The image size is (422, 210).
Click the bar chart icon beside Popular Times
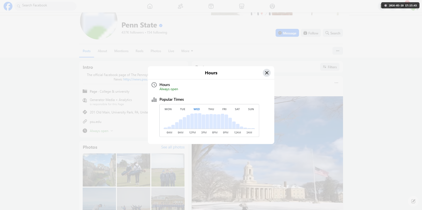(x=154, y=100)
